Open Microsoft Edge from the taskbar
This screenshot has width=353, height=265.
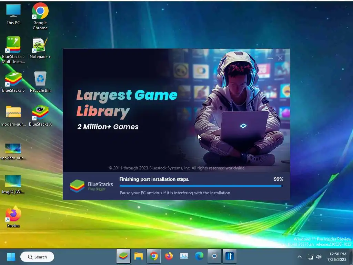pyautogui.click(x=199, y=256)
